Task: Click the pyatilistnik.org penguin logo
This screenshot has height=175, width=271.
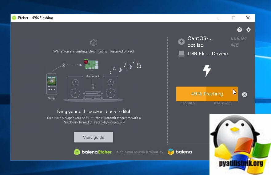Action: click(240, 144)
